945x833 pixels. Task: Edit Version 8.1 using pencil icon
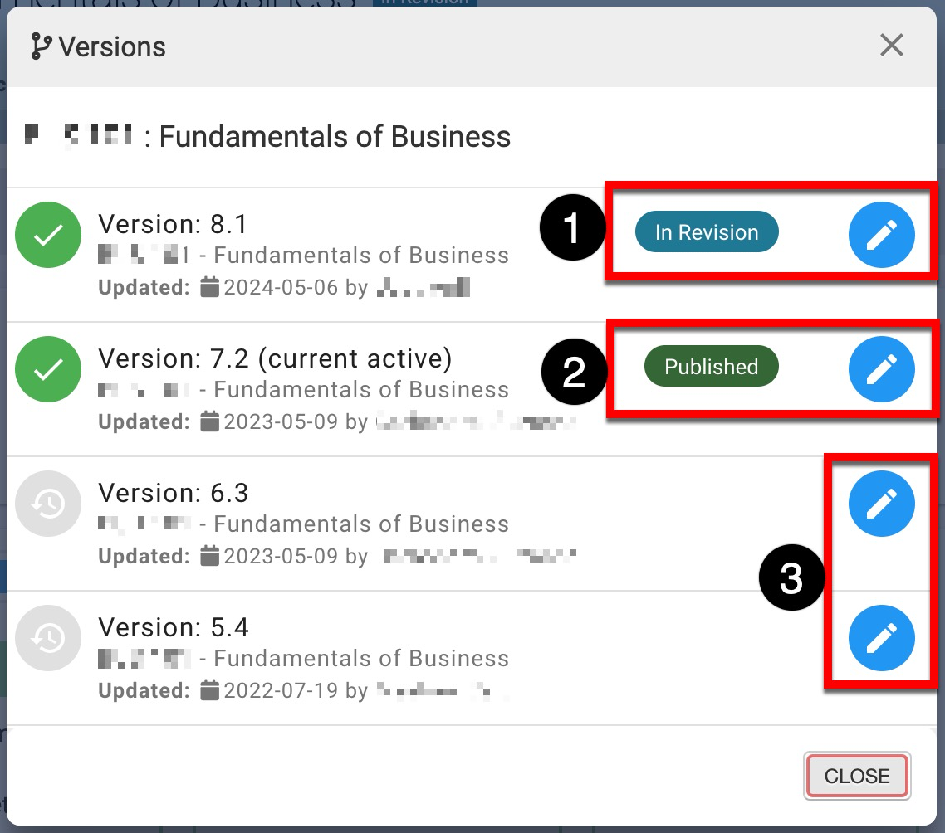(881, 235)
